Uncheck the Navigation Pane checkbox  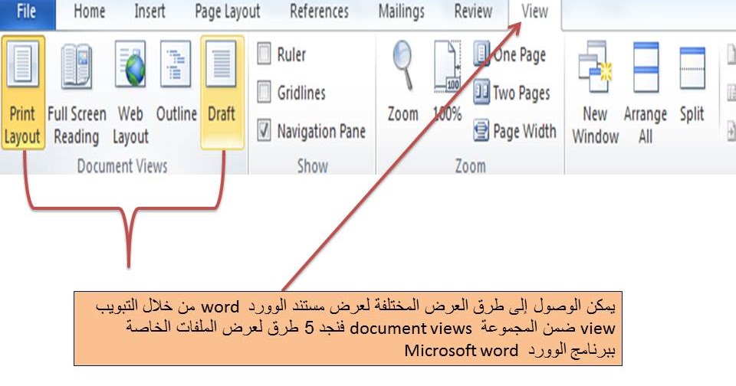click(x=264, y=130)
